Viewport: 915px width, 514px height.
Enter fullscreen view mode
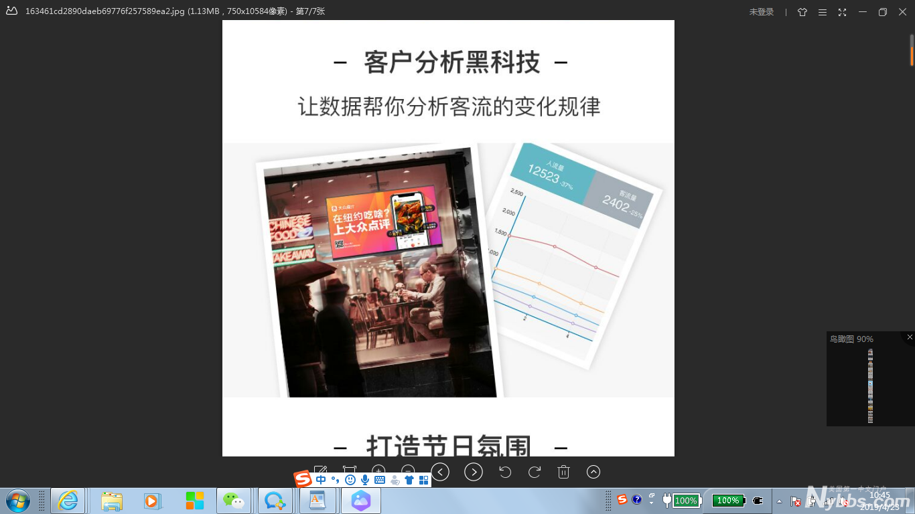click(842, 12)
